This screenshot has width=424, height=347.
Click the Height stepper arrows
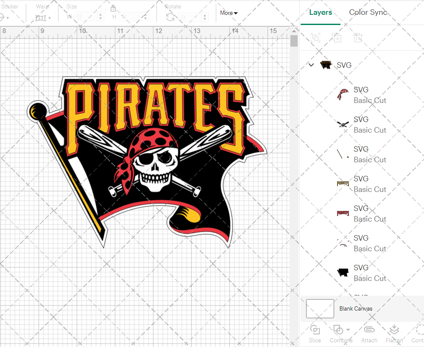coord(145,17)
